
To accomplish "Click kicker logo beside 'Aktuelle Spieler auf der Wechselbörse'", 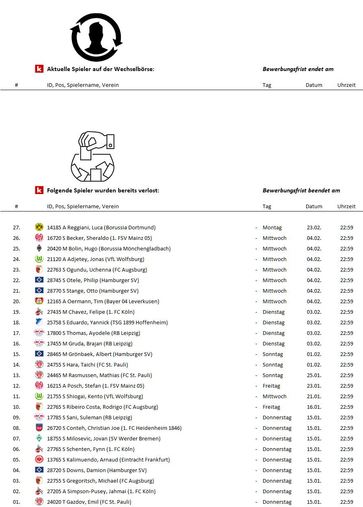I will pos(39,69).
